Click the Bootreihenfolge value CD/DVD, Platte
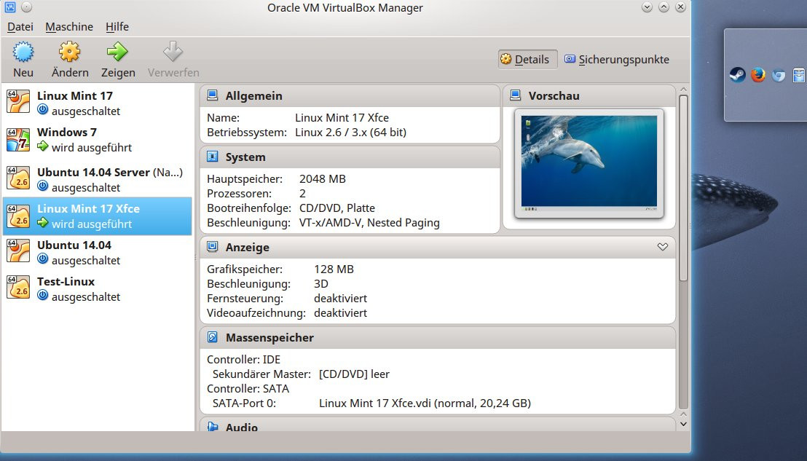Image resolution: width=807 pixels, height=461 pixels. (337, 208)
